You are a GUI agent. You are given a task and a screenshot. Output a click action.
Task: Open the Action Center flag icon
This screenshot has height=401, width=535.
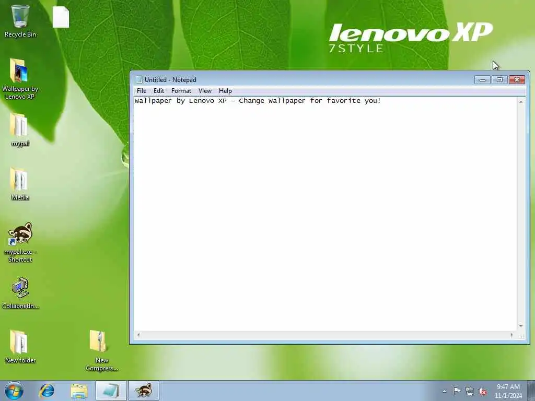[x=457, y=391]
